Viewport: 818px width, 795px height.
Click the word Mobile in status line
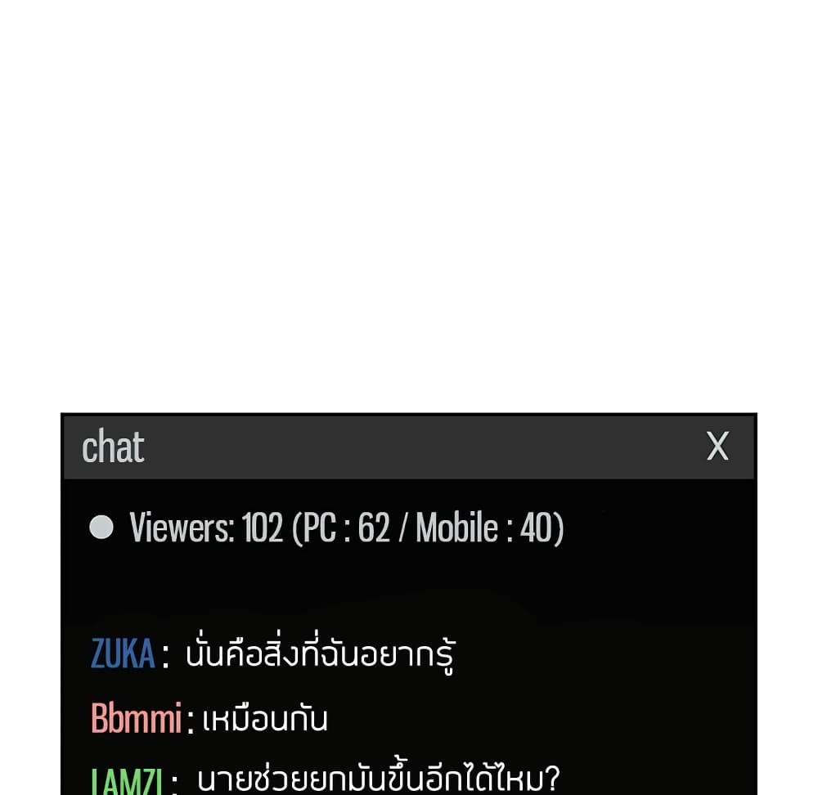[457, 528]
